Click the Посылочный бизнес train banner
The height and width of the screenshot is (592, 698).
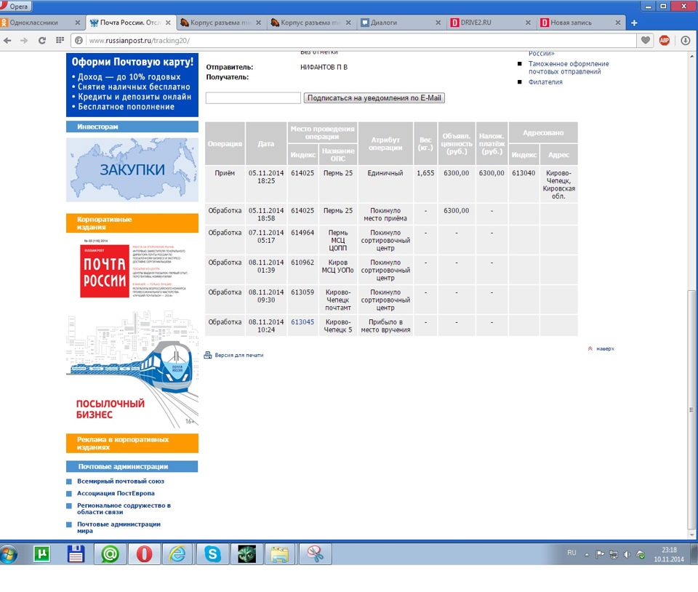point(132,369)
